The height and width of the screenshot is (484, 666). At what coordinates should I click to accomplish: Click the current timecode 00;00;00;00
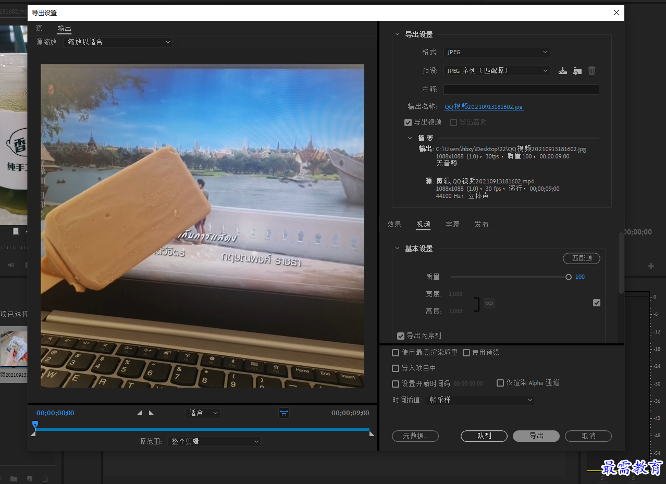point(55,413)
